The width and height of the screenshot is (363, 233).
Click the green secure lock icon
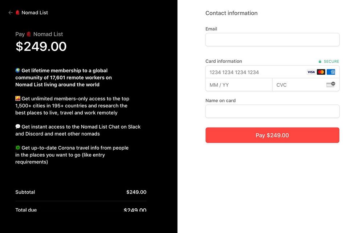320,62
